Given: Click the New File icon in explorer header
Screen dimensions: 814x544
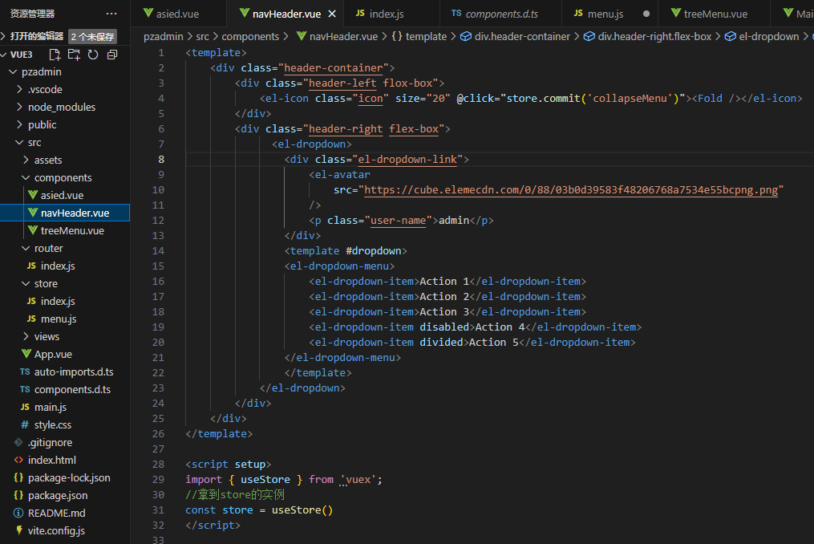Looking at the screenshot, I should point(55,55).
